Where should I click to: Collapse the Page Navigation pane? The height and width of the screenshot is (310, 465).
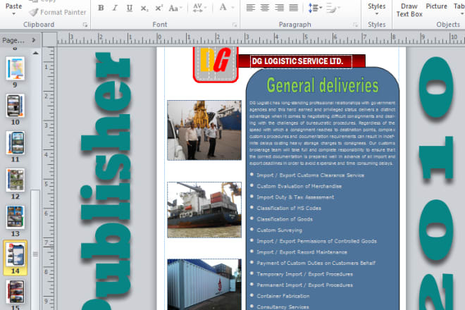point(34,39)
